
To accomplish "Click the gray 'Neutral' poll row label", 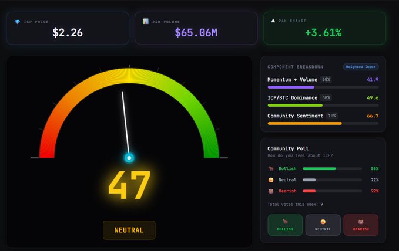I will tap(287, 180).
